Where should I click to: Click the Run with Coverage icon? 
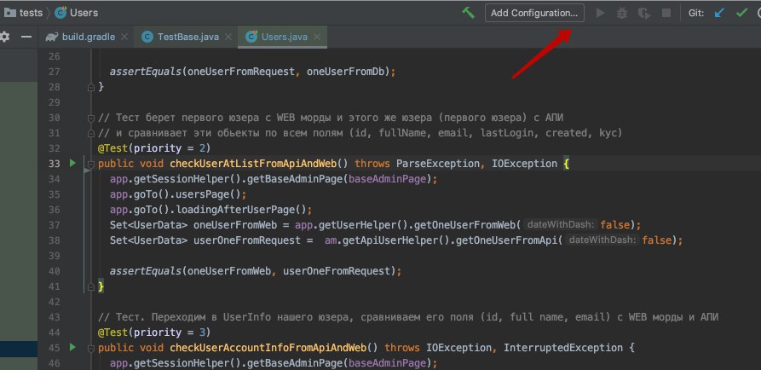click(644, 13)
